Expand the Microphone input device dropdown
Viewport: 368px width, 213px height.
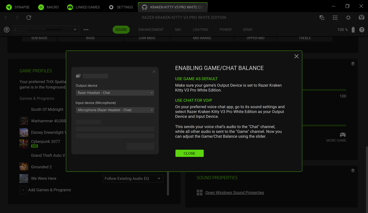(115, 110)
